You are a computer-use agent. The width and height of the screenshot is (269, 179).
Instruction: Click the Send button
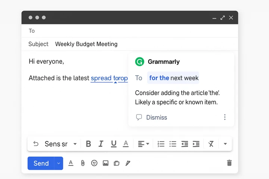(41, 163)
